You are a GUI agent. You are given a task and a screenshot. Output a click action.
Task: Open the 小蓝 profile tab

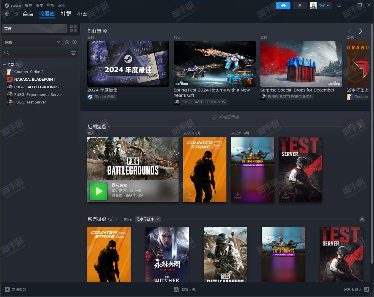(82, 14)
